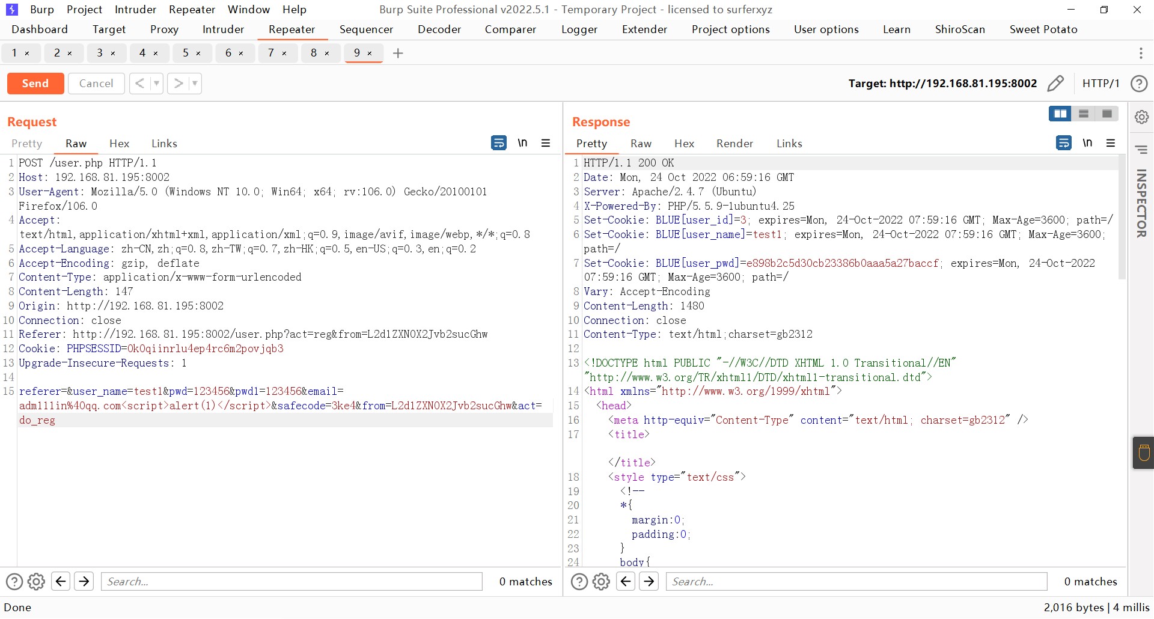The image size is (1154, 619).
Task: Close Repeater tab 9
Action: tap(370, 53)
